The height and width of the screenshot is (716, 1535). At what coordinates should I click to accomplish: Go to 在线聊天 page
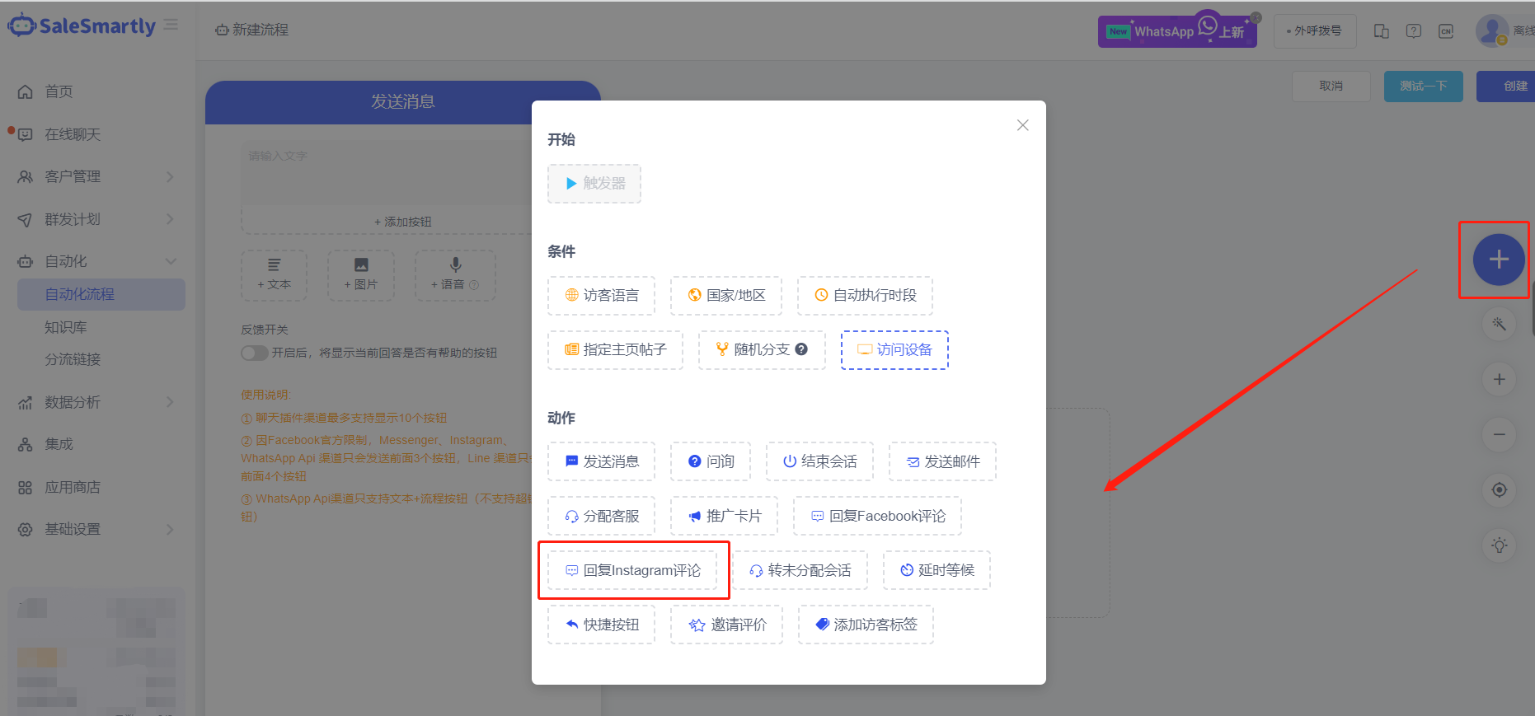(x=73, y=134)
